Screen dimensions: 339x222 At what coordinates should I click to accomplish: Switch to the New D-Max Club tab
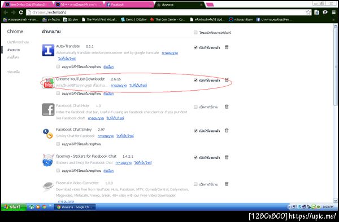[x=27, y=5]
